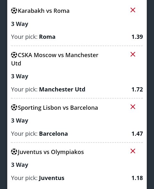Open the Juventus vs Olympiakos match title

51,152
